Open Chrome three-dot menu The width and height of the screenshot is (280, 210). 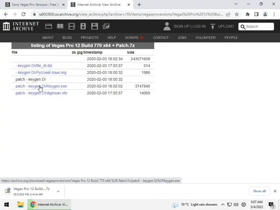pos(274,14)
